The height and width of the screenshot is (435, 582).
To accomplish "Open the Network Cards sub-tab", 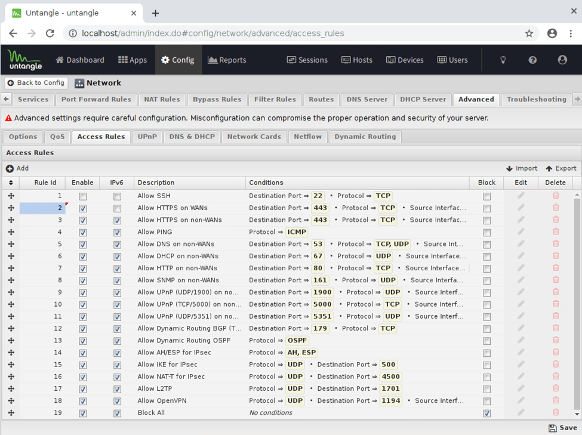I will [254, 137].
